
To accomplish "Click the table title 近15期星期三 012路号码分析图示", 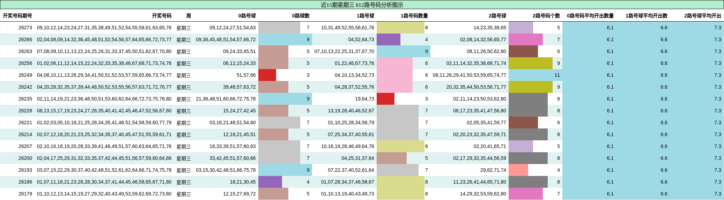I will (x=362, y=5).
